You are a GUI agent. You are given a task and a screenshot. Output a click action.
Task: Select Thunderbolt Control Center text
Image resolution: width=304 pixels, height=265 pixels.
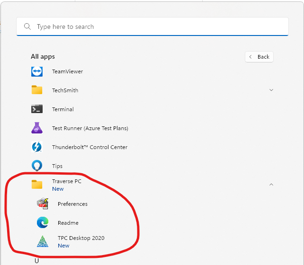point(90,147)
